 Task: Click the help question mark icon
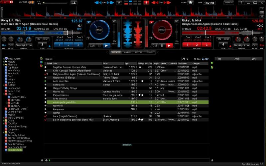[x=241, y=3]
